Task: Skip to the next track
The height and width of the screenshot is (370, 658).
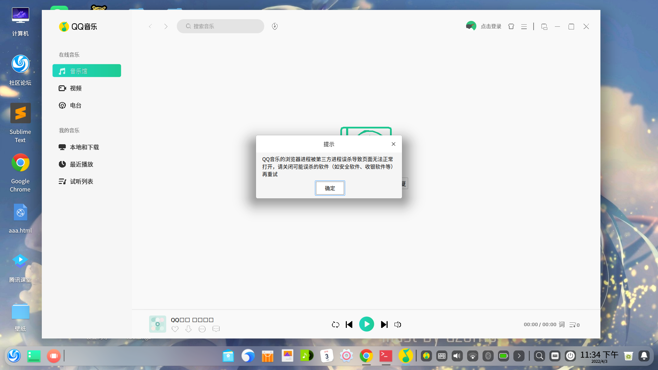Action: coord(384,324)
